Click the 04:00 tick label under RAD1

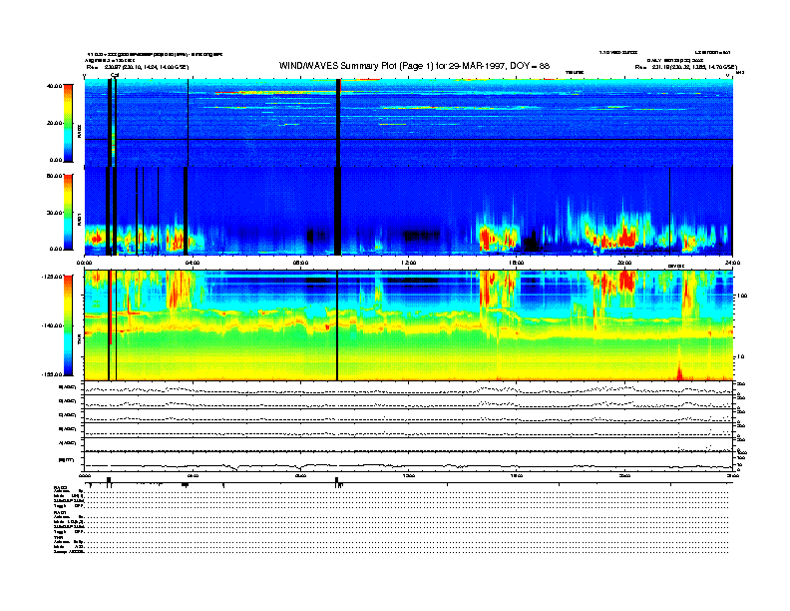click(x=193, y=263)
